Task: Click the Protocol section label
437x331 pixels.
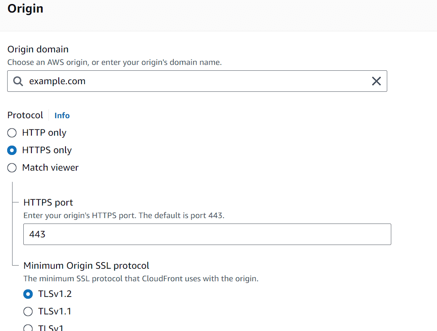Action: pyautogui.click(x=25, y=115)
